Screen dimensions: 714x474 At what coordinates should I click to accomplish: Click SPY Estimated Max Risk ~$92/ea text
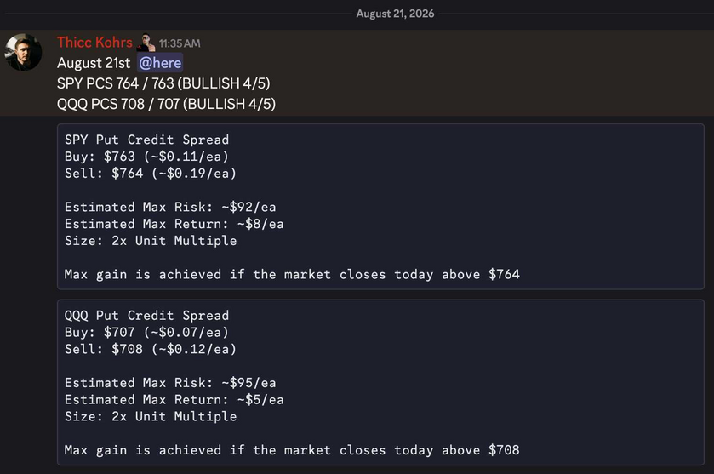coord(170,207)
